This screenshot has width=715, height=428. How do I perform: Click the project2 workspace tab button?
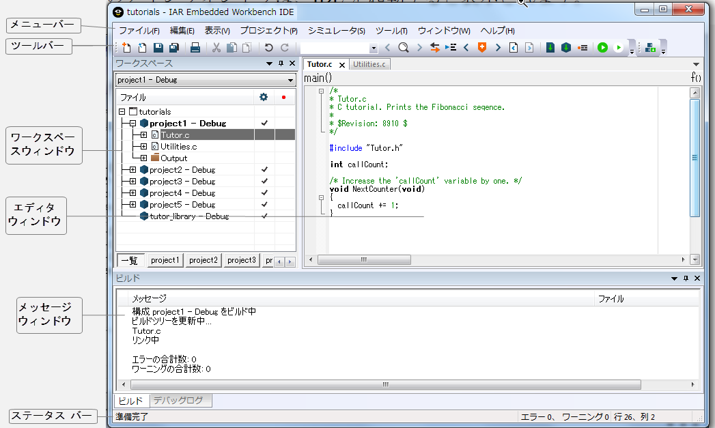click(x=204, y=260)
